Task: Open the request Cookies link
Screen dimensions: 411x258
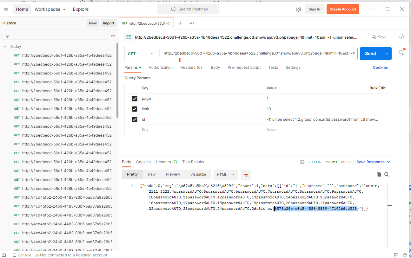Action: pos(380,68)
